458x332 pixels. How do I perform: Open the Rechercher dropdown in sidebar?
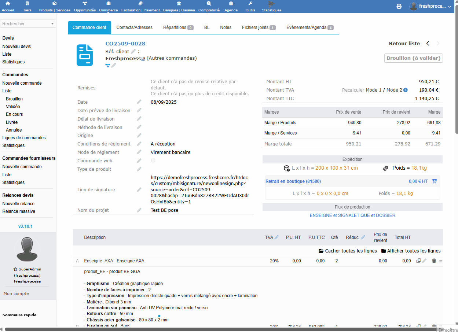pos(28,24)
